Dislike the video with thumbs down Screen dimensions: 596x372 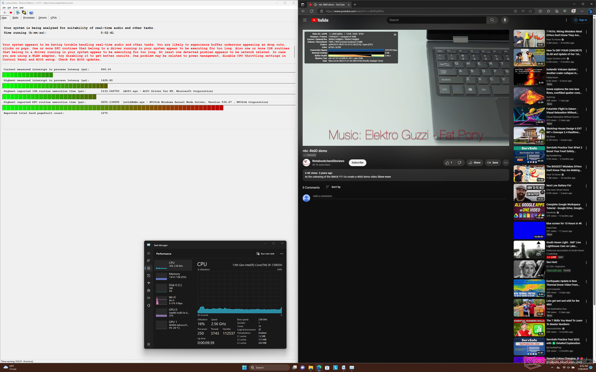coord(459,163)
